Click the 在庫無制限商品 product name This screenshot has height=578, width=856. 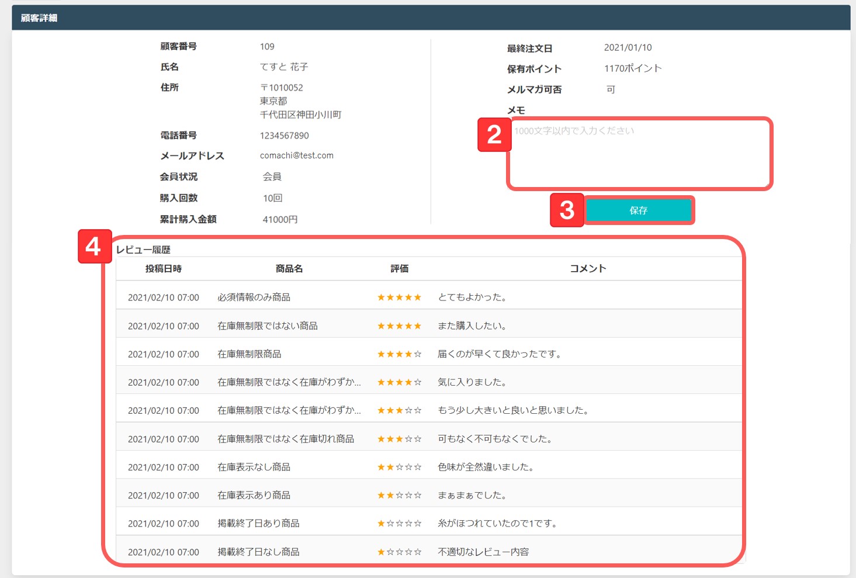point(249,354)
